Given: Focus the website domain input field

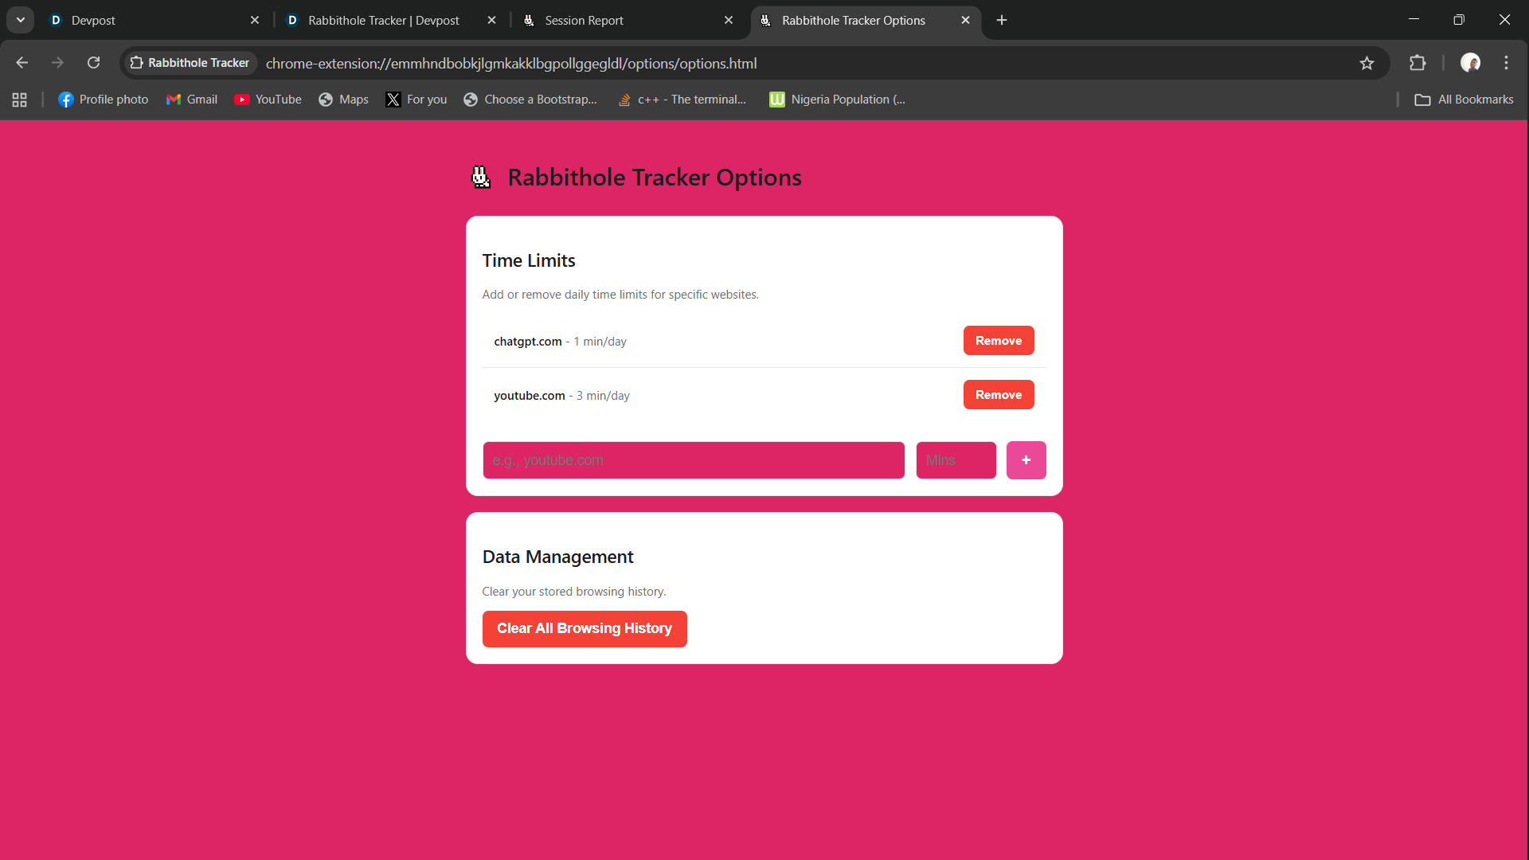Looking at the screenshot, I should tap(693, 460).
